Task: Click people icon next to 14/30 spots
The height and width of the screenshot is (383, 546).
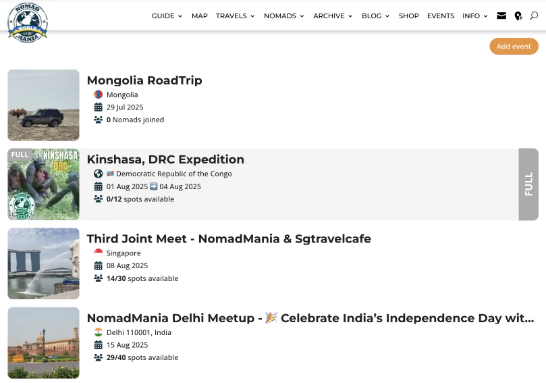Action: click(x=99, y=278)
